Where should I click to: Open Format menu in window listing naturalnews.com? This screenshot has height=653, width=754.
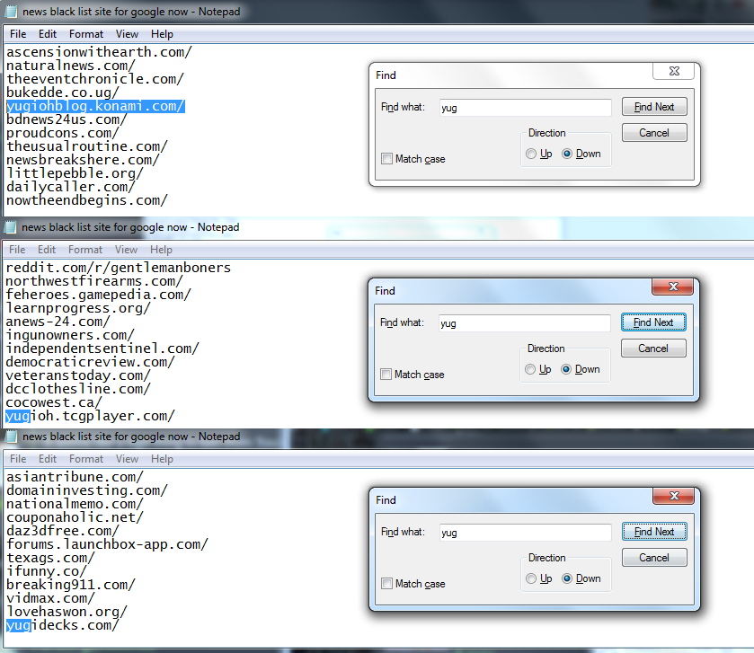click(86, 34)
